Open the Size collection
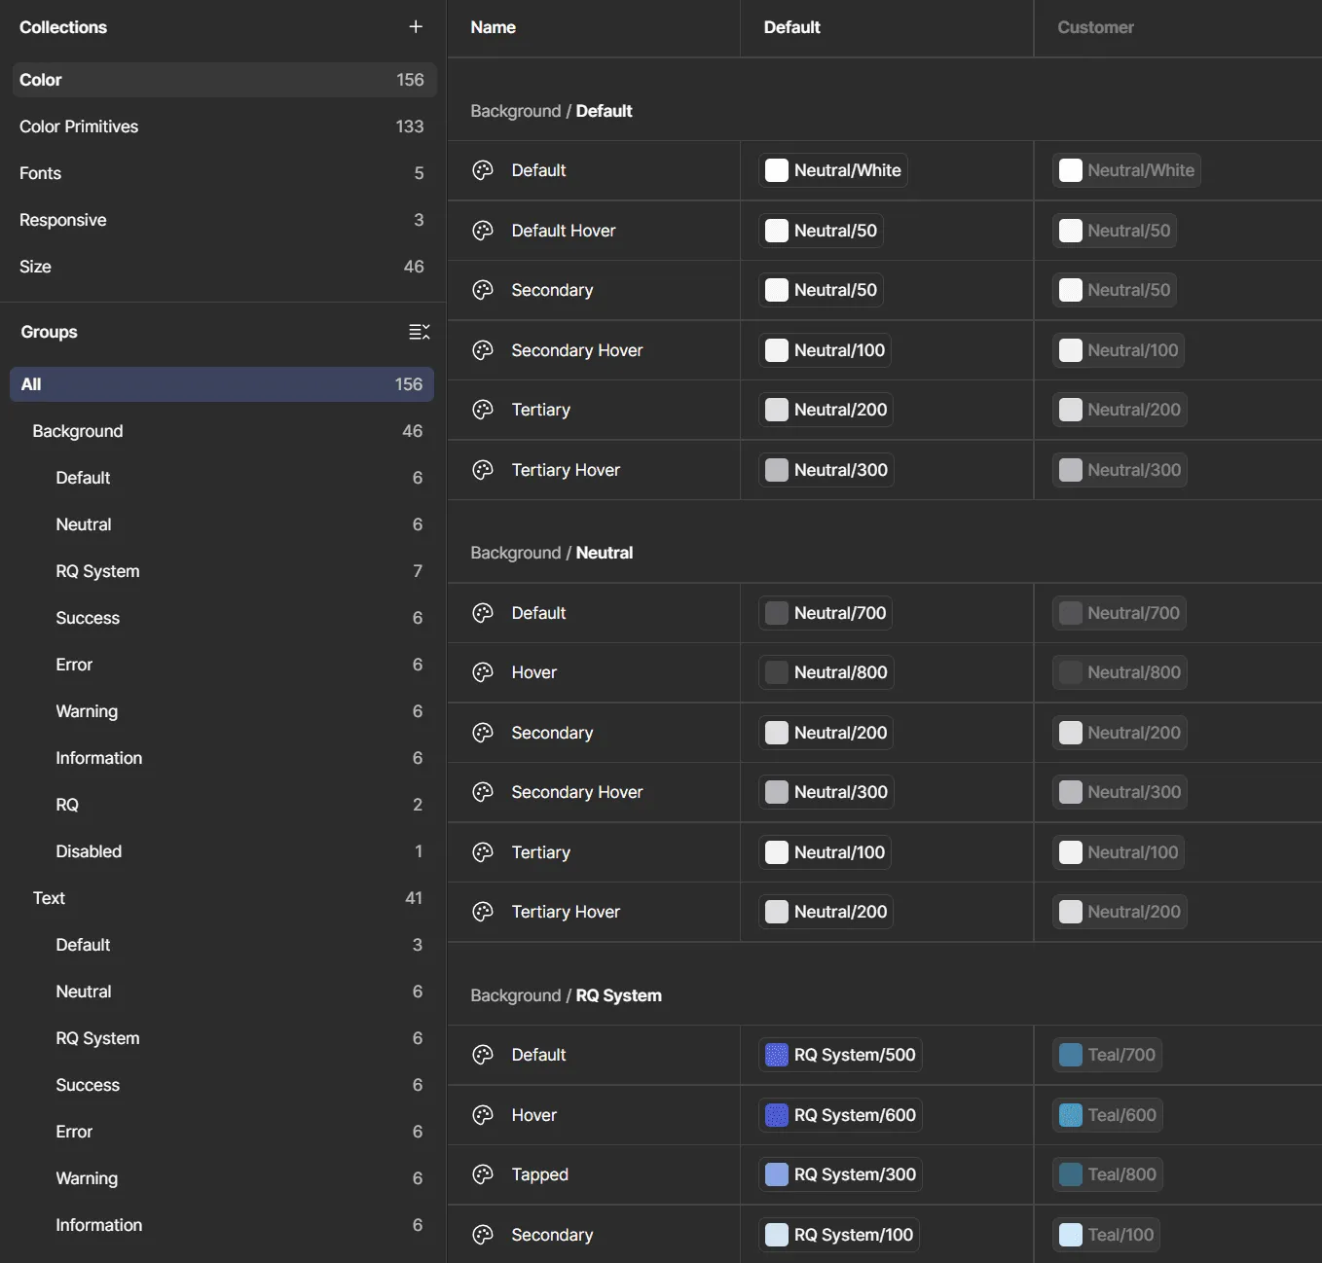Image resolution: width=1322 pixels, height=1263 pixels. click(223, 267)
